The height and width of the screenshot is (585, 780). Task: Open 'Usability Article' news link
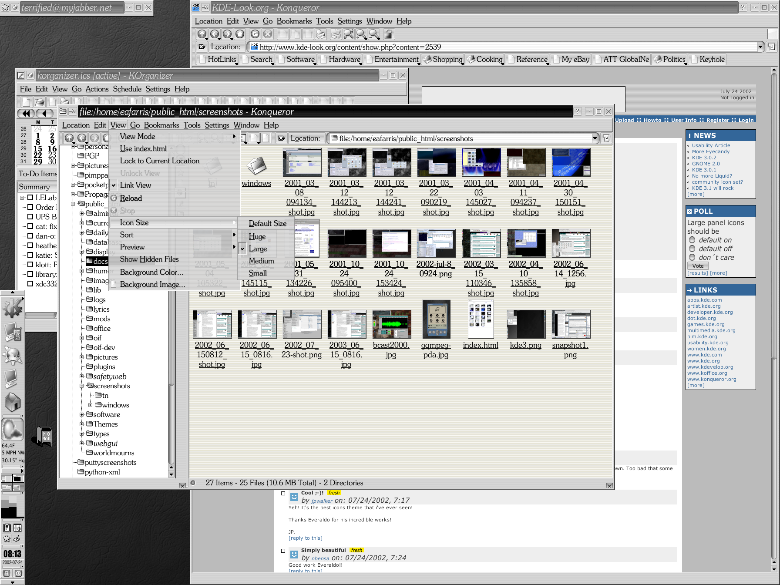pyautogui.click(x=711, y=145)
